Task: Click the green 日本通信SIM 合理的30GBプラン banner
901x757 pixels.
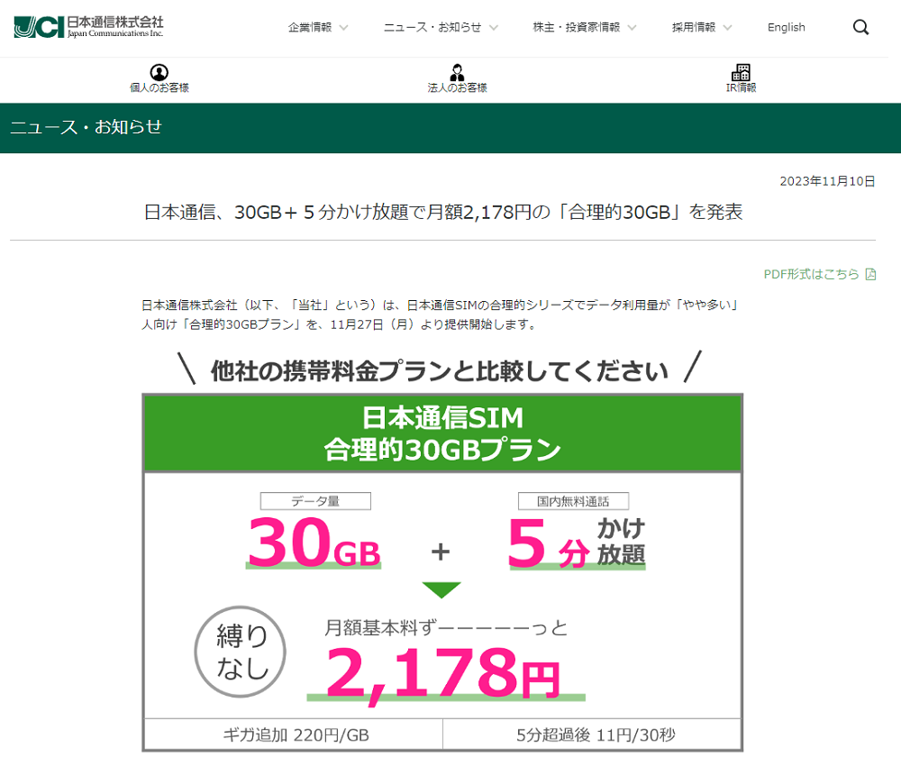Action: click(x=442, y=433)
